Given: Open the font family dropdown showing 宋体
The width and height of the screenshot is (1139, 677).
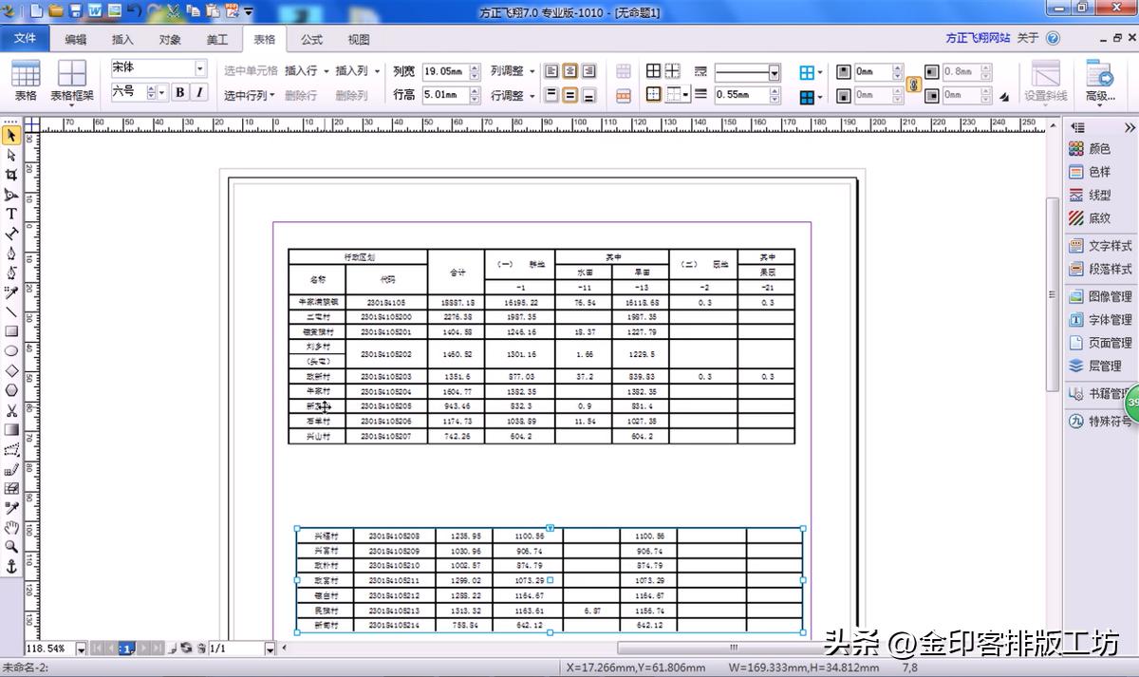Looking at the screenshot, I should point(201,68).
